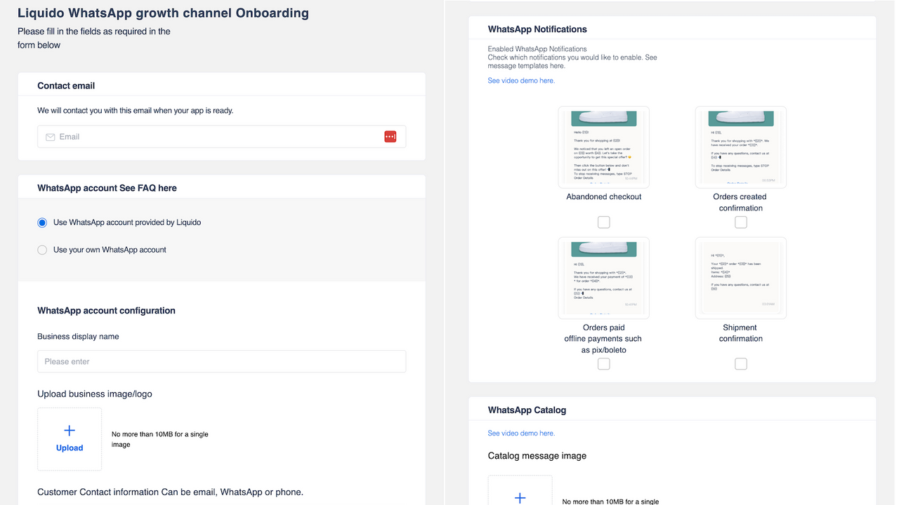Check the Orders paid offline payments checkbox
Screen dimensions: 899x505
[604, 364]
